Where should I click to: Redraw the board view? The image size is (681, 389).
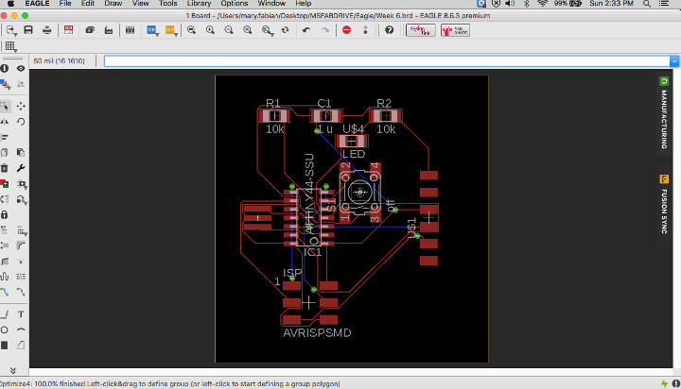click(248, 30)
